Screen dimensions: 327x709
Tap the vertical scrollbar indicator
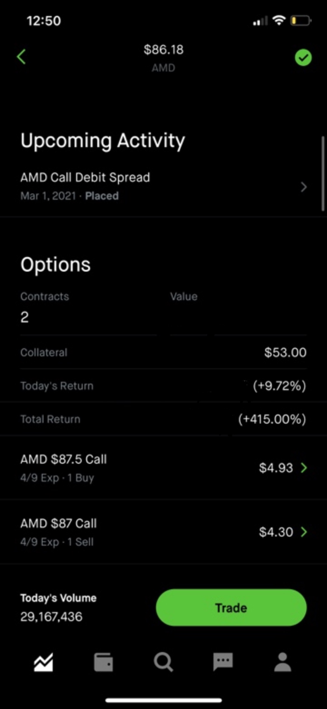(x=323, y=174)
